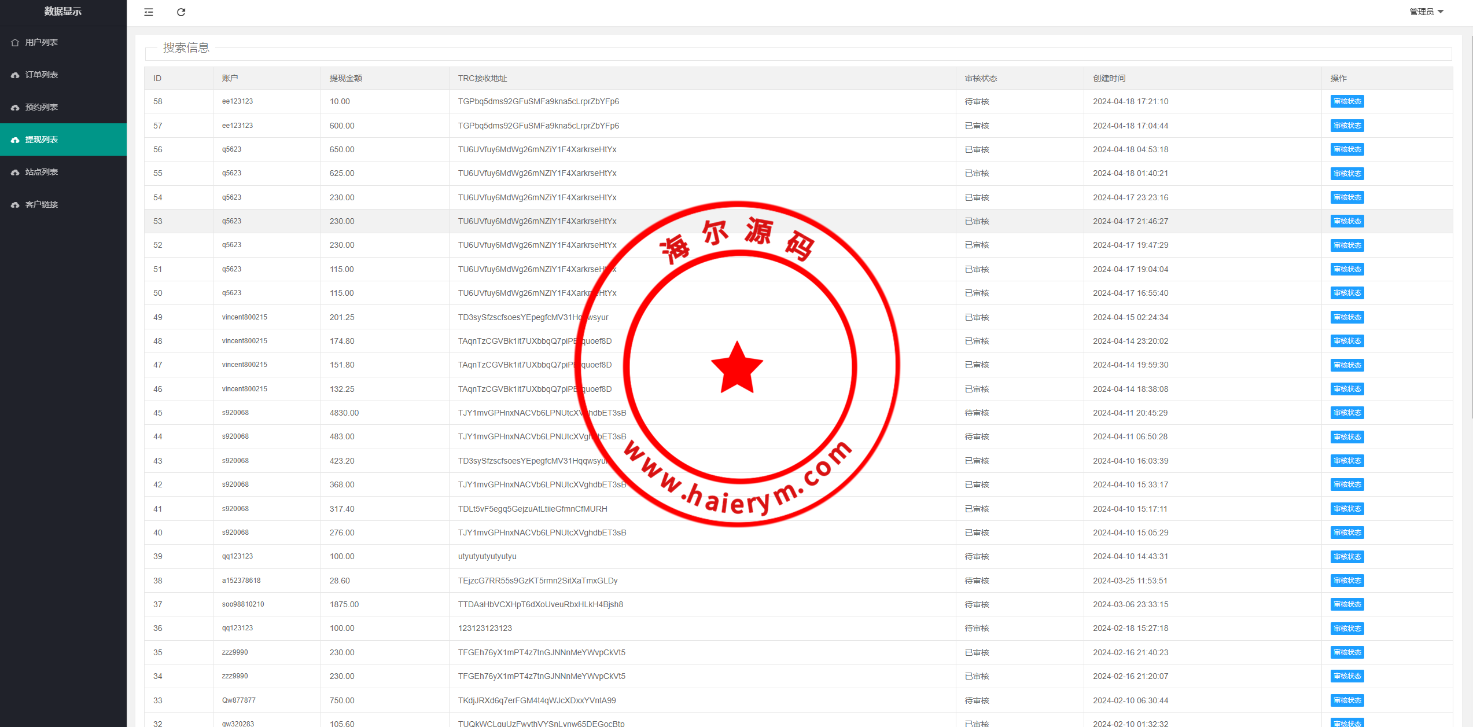Click cloud icon beside 订单列表
The height and width of the screenshot is (727, 1473).
[x=15, y=75]
